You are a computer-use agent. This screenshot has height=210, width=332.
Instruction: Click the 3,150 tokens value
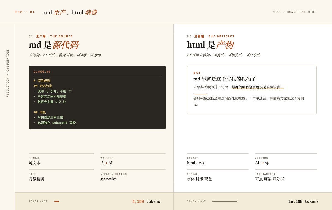pyautogui.click(x=146, y=201)
